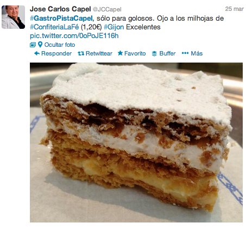Click the milhojas pastry photo
Viewport: 246px width, 229px height.
tap(136, 143)
